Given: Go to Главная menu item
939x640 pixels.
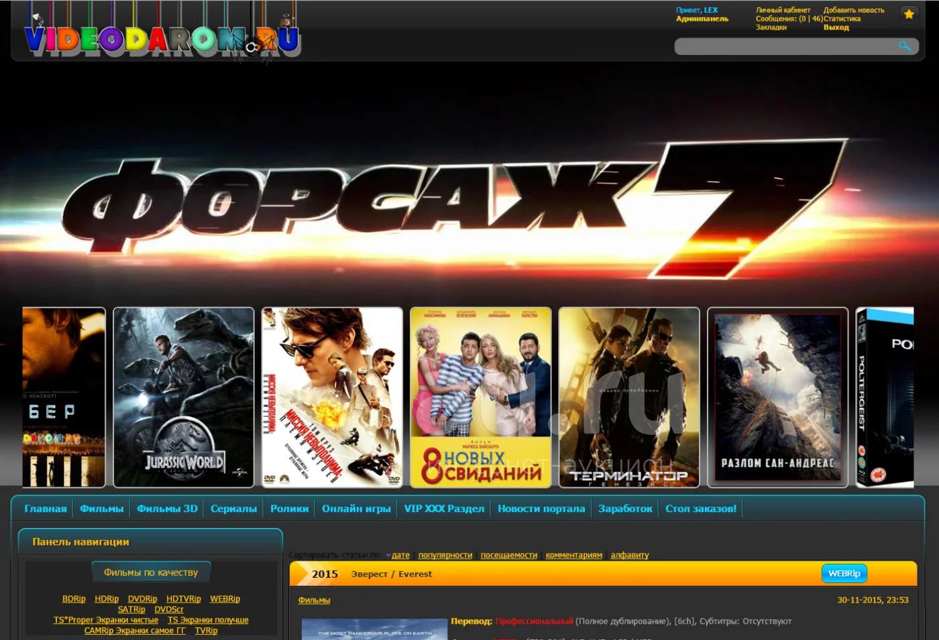Looking at the screenshot, I should [x=46, y=509].
